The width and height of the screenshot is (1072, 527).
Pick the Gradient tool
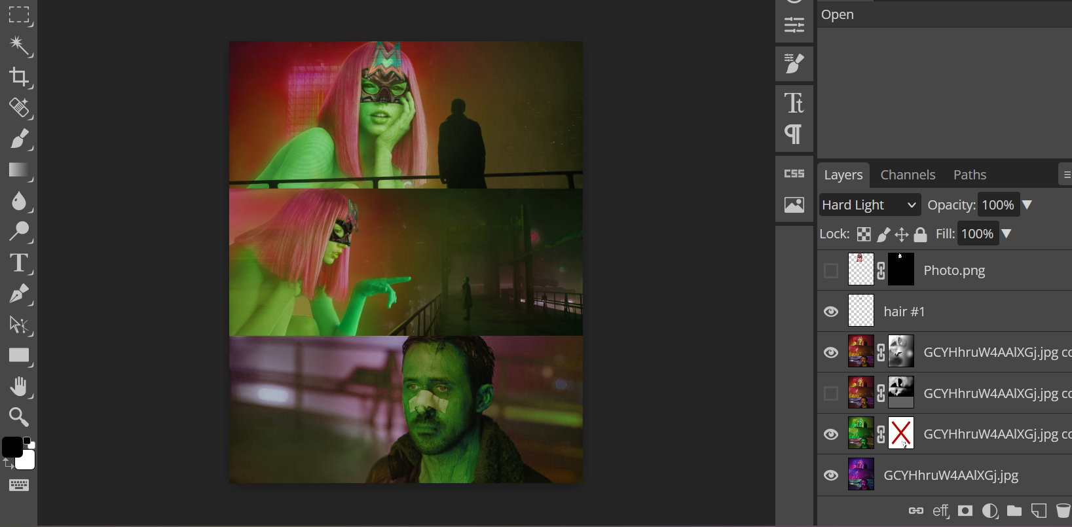(18, 170)
